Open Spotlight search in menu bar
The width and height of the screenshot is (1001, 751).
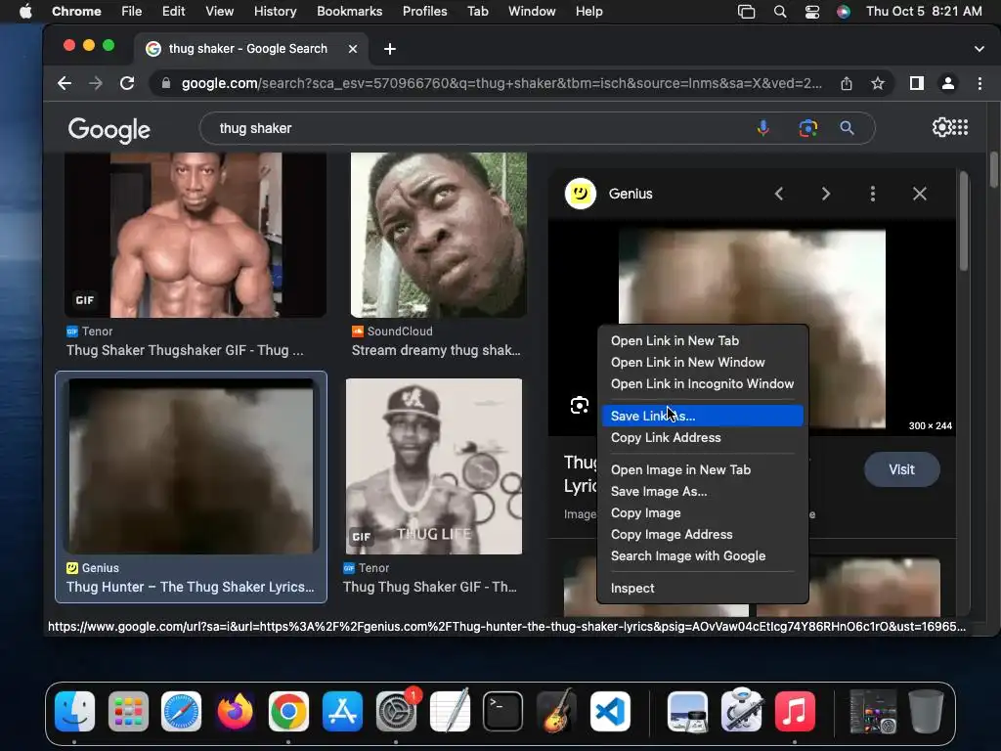click(x=780, y=11)
